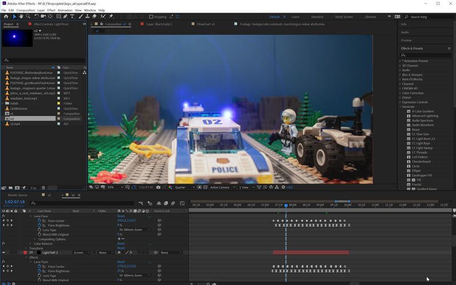Click the Home icon in the toolbar
The height and width of the screenshot is (285, 456).
pos(6,17)
